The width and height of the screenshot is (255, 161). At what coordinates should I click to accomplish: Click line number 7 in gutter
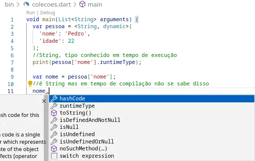pos(12,63)
